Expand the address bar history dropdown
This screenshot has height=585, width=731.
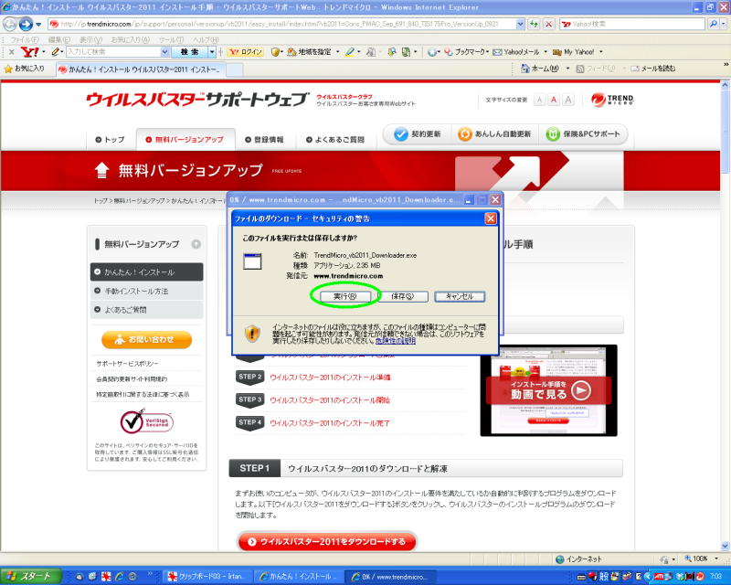pos(520,24)
